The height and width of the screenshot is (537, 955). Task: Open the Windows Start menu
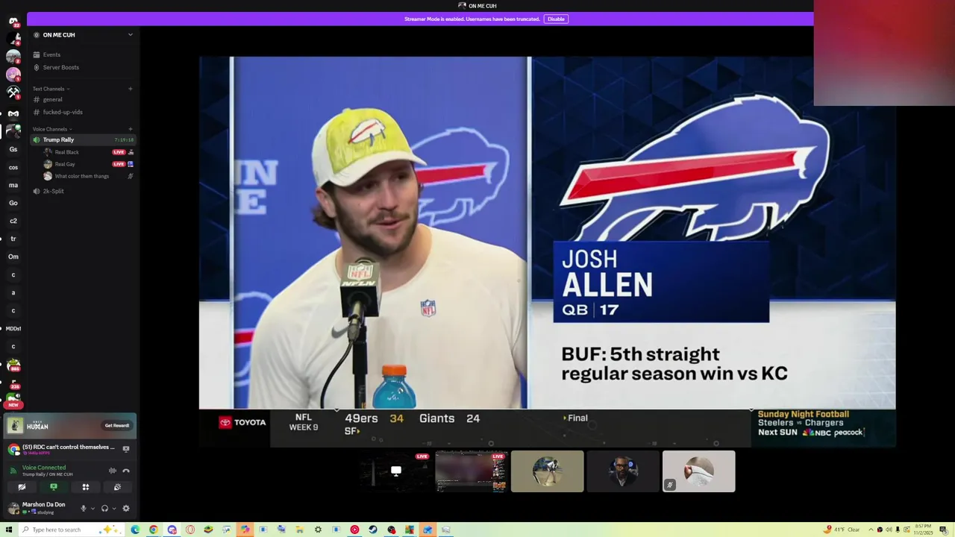[9, 530]
